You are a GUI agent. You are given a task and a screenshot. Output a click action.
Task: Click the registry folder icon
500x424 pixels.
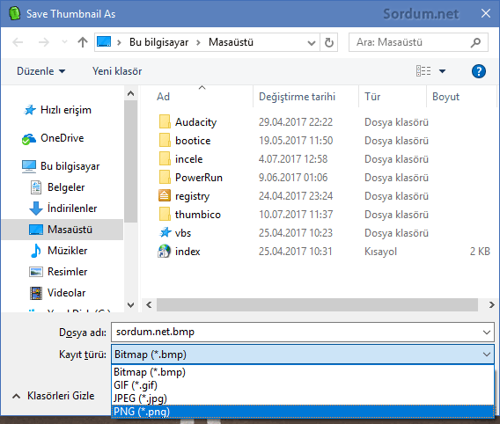click(165, 195)
